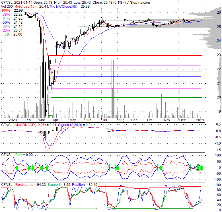Click the Jun month label on time axis
Image resolution: width=222 pixels, height=212 pixels.
pos(88,120)
